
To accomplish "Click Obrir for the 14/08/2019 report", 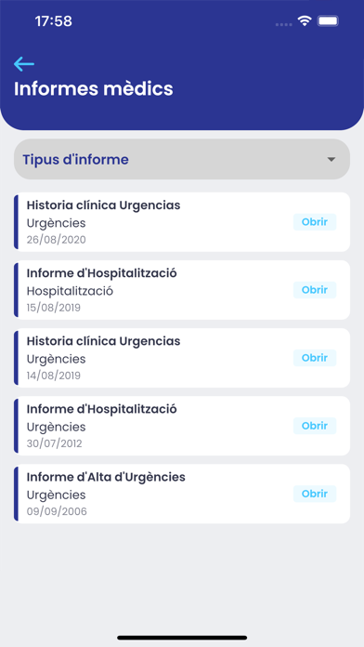I will 315,358.
